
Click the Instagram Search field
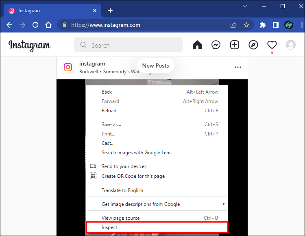click(x=128, y=45)
